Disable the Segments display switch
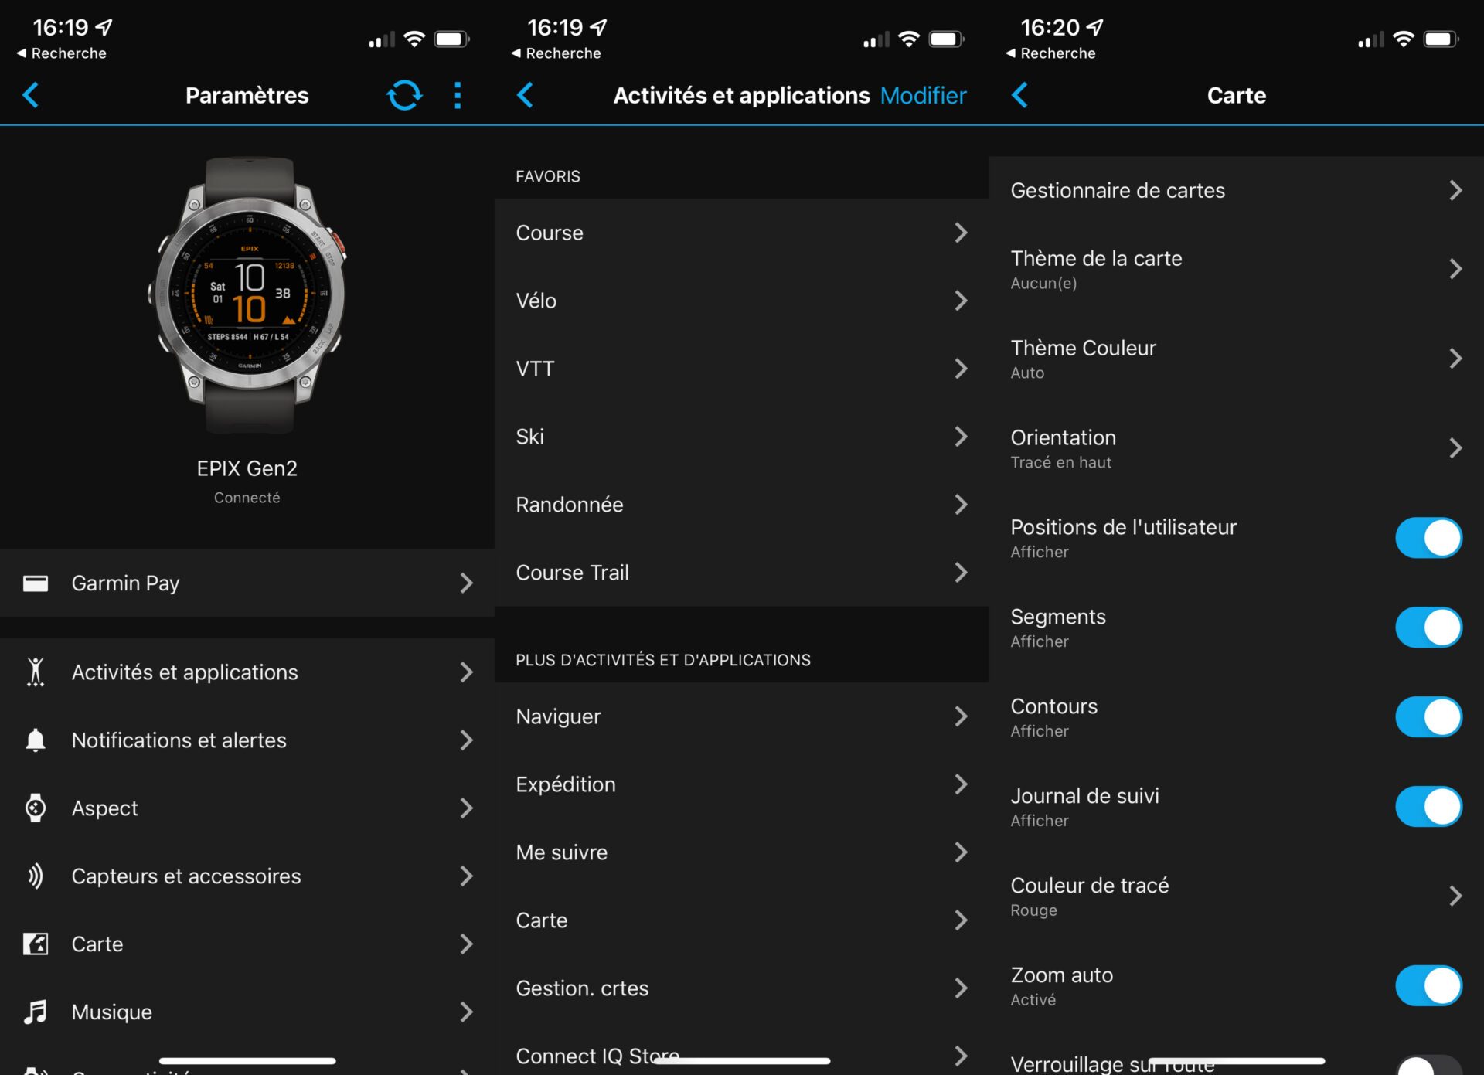1484x1075 pixels. click(x=1428, y=628)
